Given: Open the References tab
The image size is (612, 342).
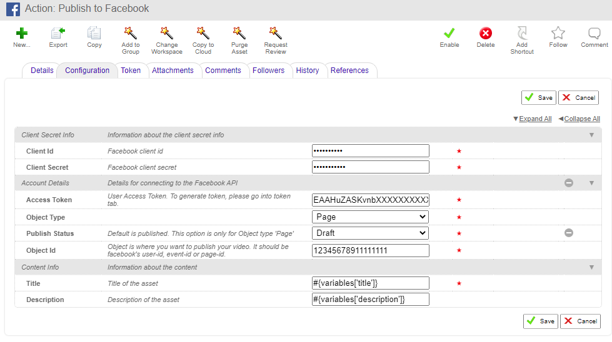Looking at the screenshot, I should click(349, 71).
